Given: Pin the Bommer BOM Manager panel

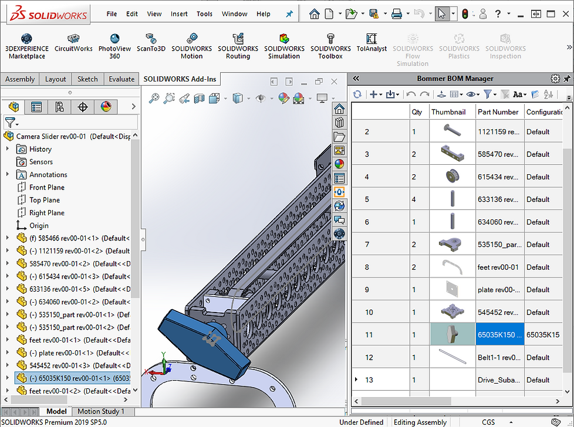Looking at the screenshot, I should (568, 78).
